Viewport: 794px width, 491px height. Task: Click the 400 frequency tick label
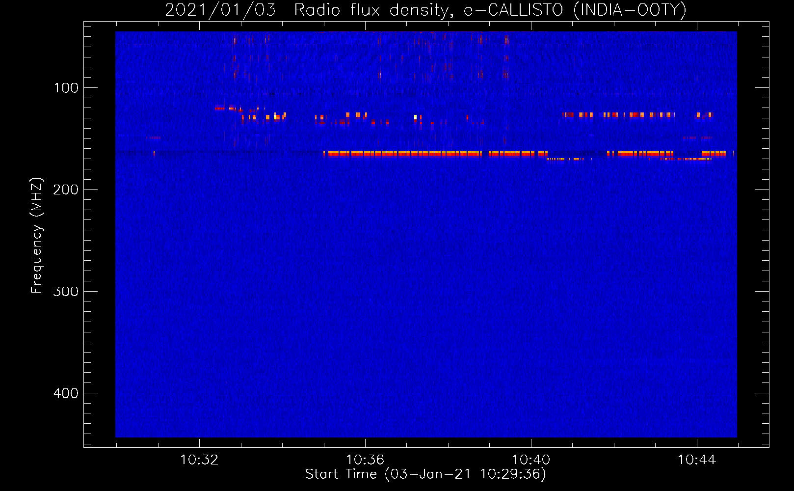[x=66, y=393]
